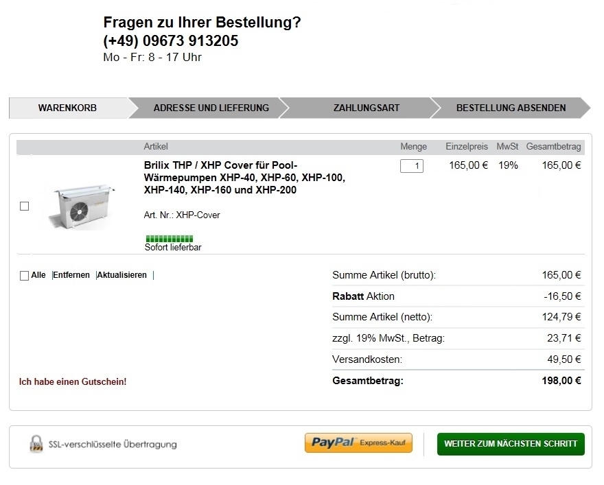Viewport: 604px width, 485px height.
Task: Click the Aktualisieren link
Action: (x=122, y=275)
